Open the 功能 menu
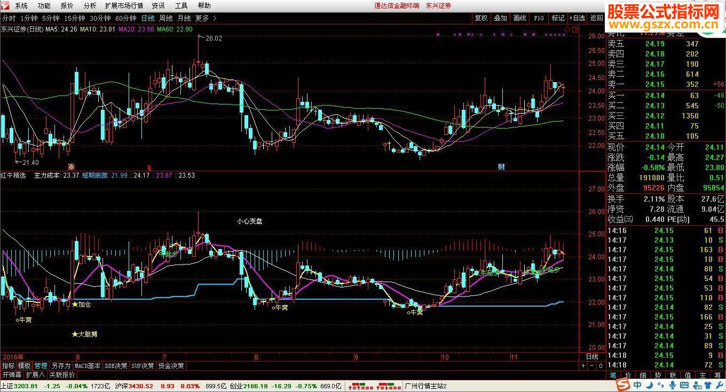Image resolution: width=726 pixels, height=392 pixels. (44, 5)
